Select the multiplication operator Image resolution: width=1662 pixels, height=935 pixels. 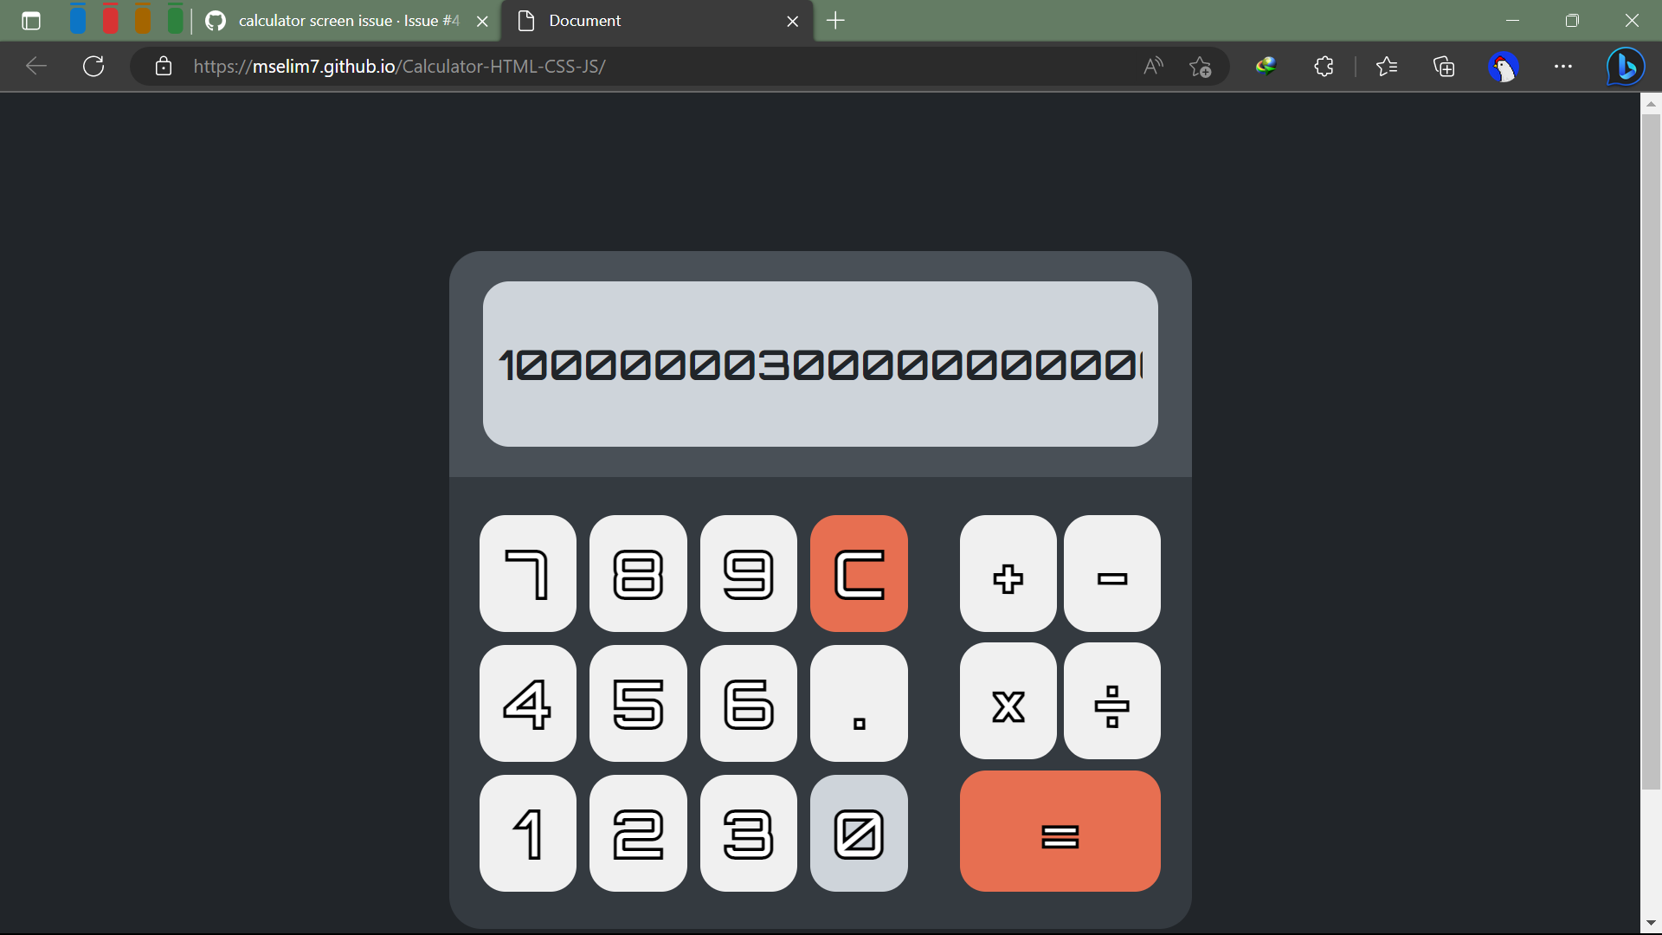tap(1008, 703)
